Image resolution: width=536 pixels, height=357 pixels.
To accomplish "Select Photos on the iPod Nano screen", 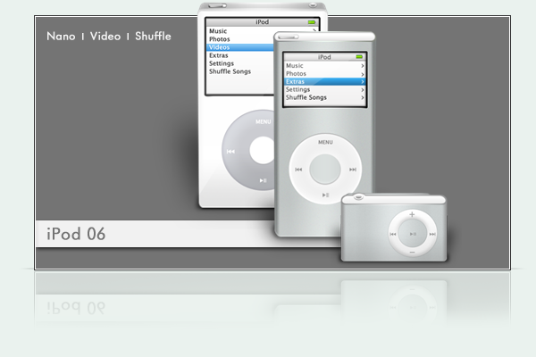I will (296, 74).
